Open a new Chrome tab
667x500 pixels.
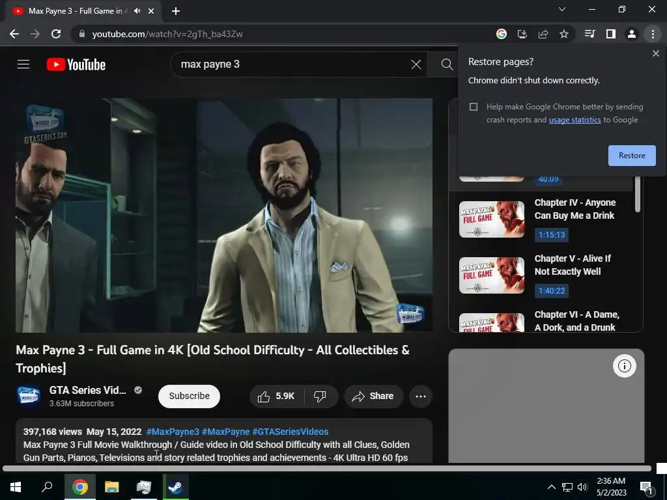coord(176,11)
